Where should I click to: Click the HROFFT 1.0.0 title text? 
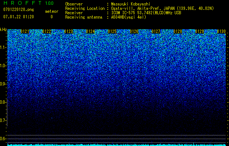[28, 3]
